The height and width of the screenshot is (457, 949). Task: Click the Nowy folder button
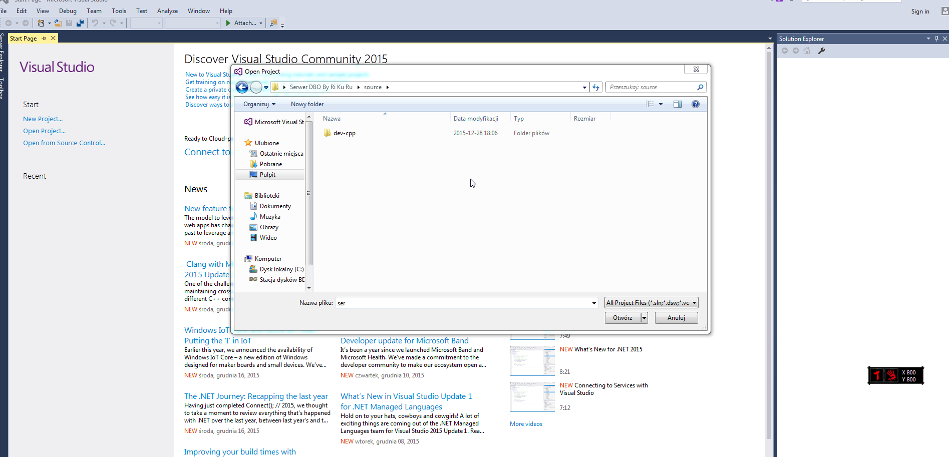coord(307,104)
